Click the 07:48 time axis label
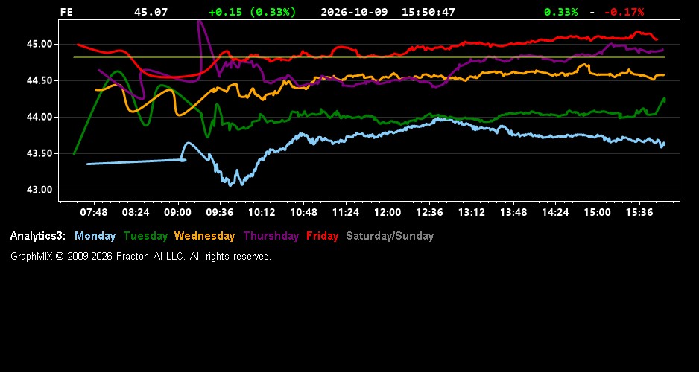 pyautogui.click(x=94, y=212)
